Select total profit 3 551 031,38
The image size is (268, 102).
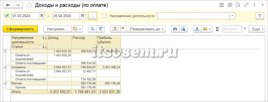(x=109, y=92)
